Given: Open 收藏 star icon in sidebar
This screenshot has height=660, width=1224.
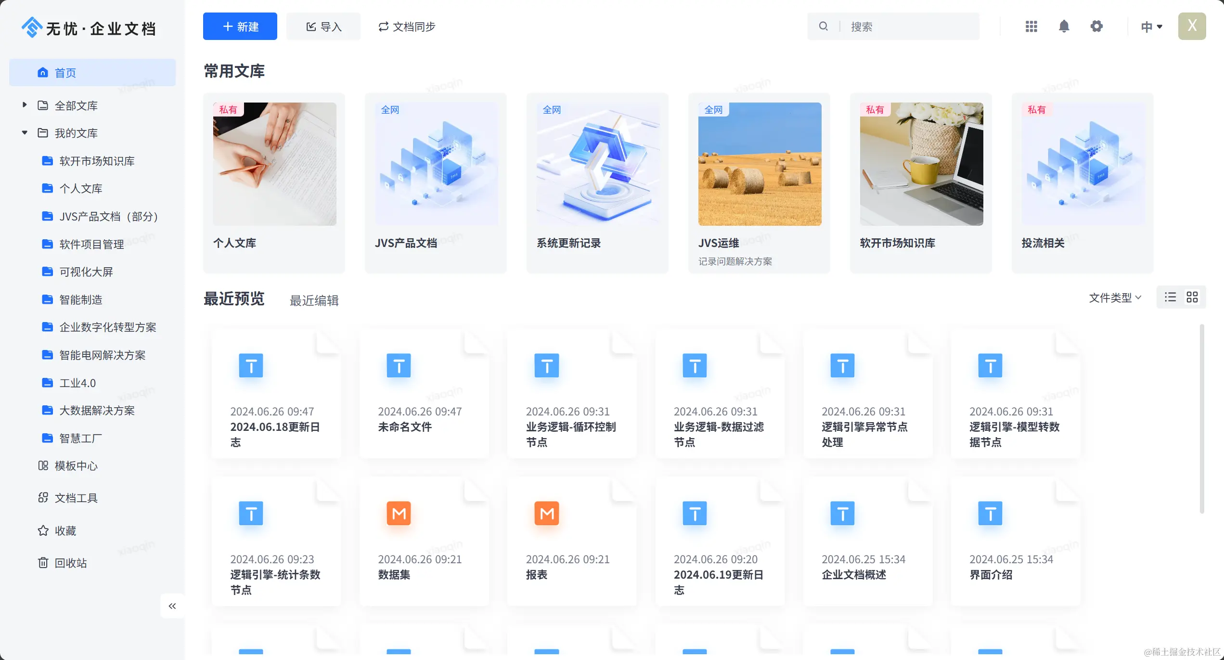Looking at the screenshot, I should tap(43, 530).
